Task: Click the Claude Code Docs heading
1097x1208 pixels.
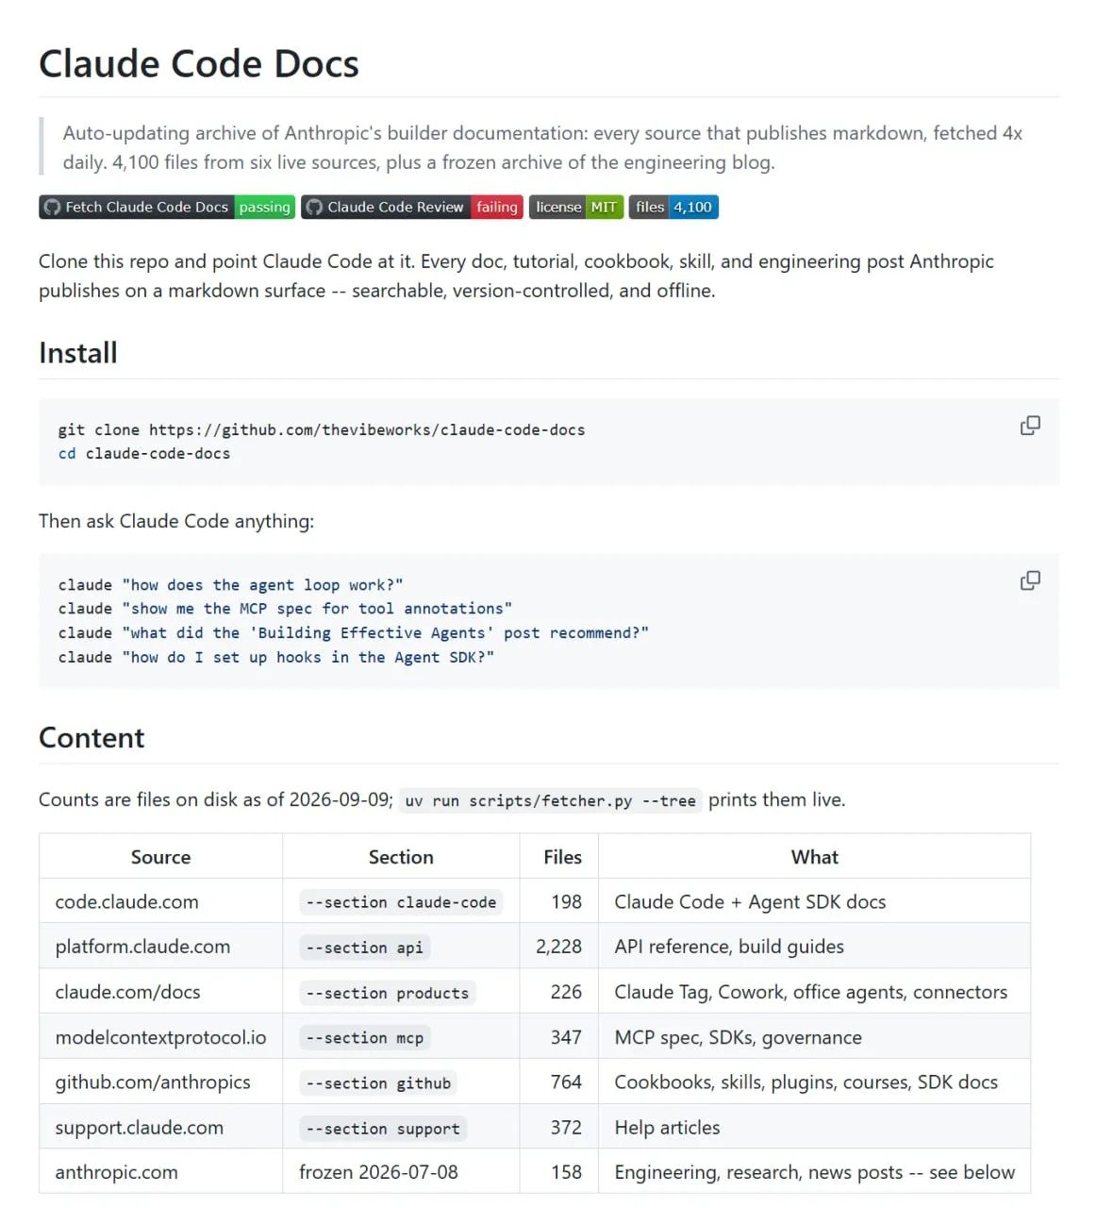Action: 199,64
